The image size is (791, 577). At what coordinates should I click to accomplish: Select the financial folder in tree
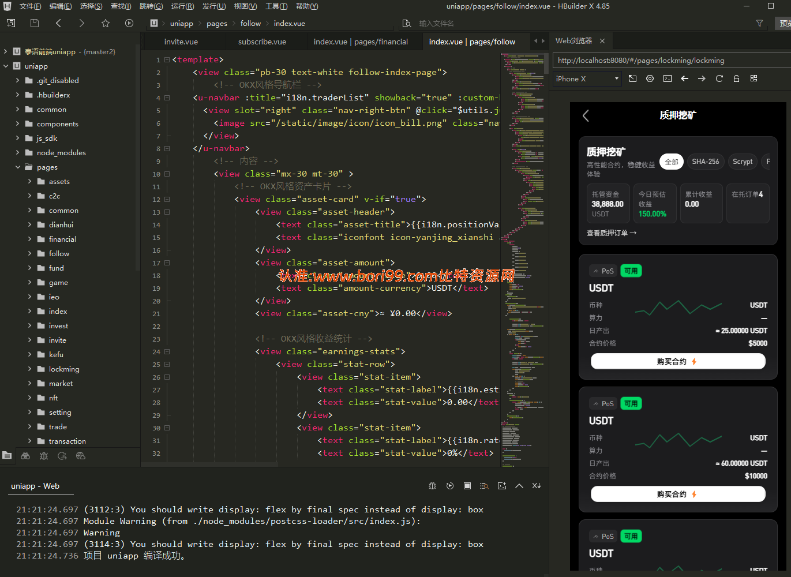coord(62,239)
